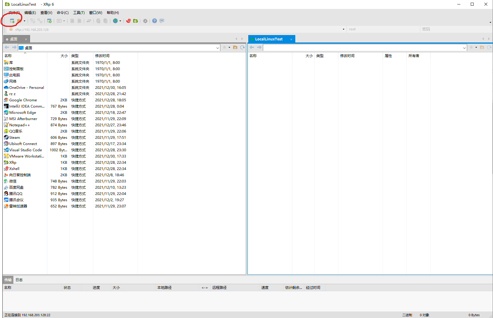Click the session properties icon with green gear
Viewport: 493px width, 318px height.
(x=49, y=21)
